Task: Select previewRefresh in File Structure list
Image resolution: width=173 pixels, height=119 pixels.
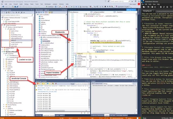Action: 45,20
